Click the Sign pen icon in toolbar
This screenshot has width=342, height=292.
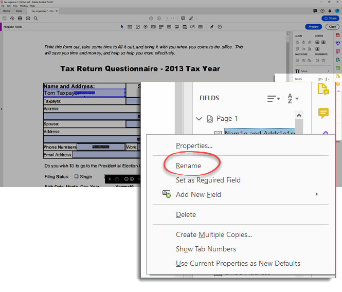pos(191,19)
